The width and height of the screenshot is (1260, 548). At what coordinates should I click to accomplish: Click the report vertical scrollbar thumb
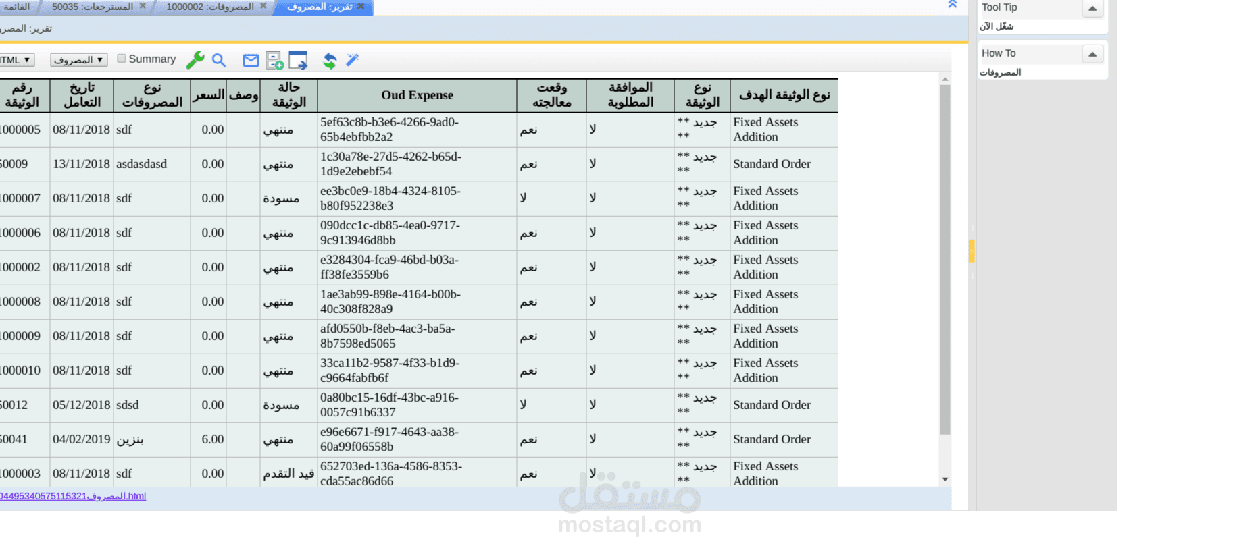945,260
